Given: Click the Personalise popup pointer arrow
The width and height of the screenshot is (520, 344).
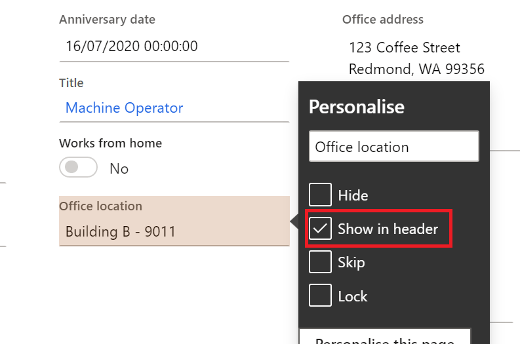Looking at the screenshot, I should (x=294, y=223).
